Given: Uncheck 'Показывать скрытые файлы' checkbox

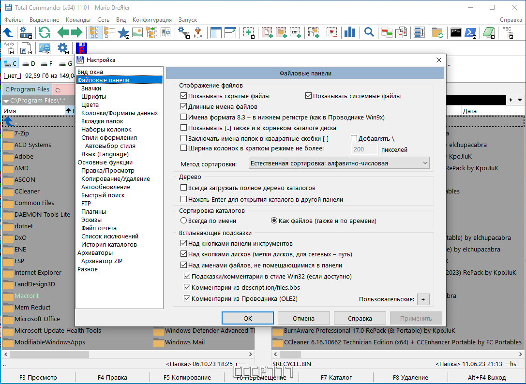Looking at the screenshot, I should [x=183, y=96].
